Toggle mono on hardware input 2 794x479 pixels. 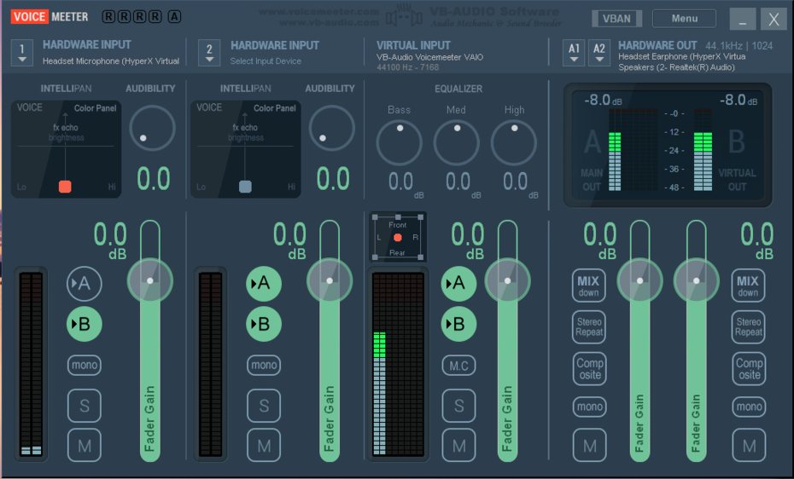(x=264, y=366)
